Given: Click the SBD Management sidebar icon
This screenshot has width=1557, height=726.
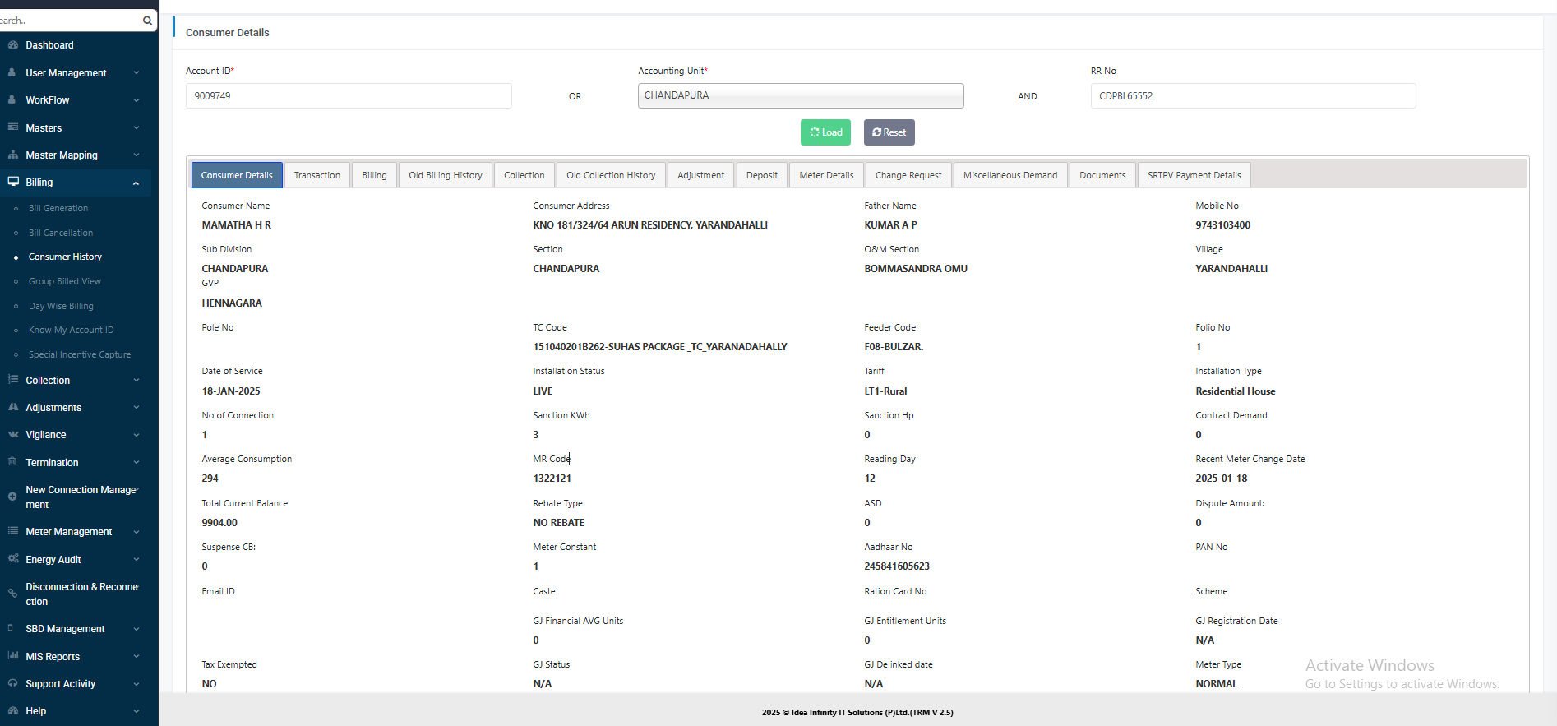Looking at the screenshot, I should pyautogui.click(x=11, y=628).
